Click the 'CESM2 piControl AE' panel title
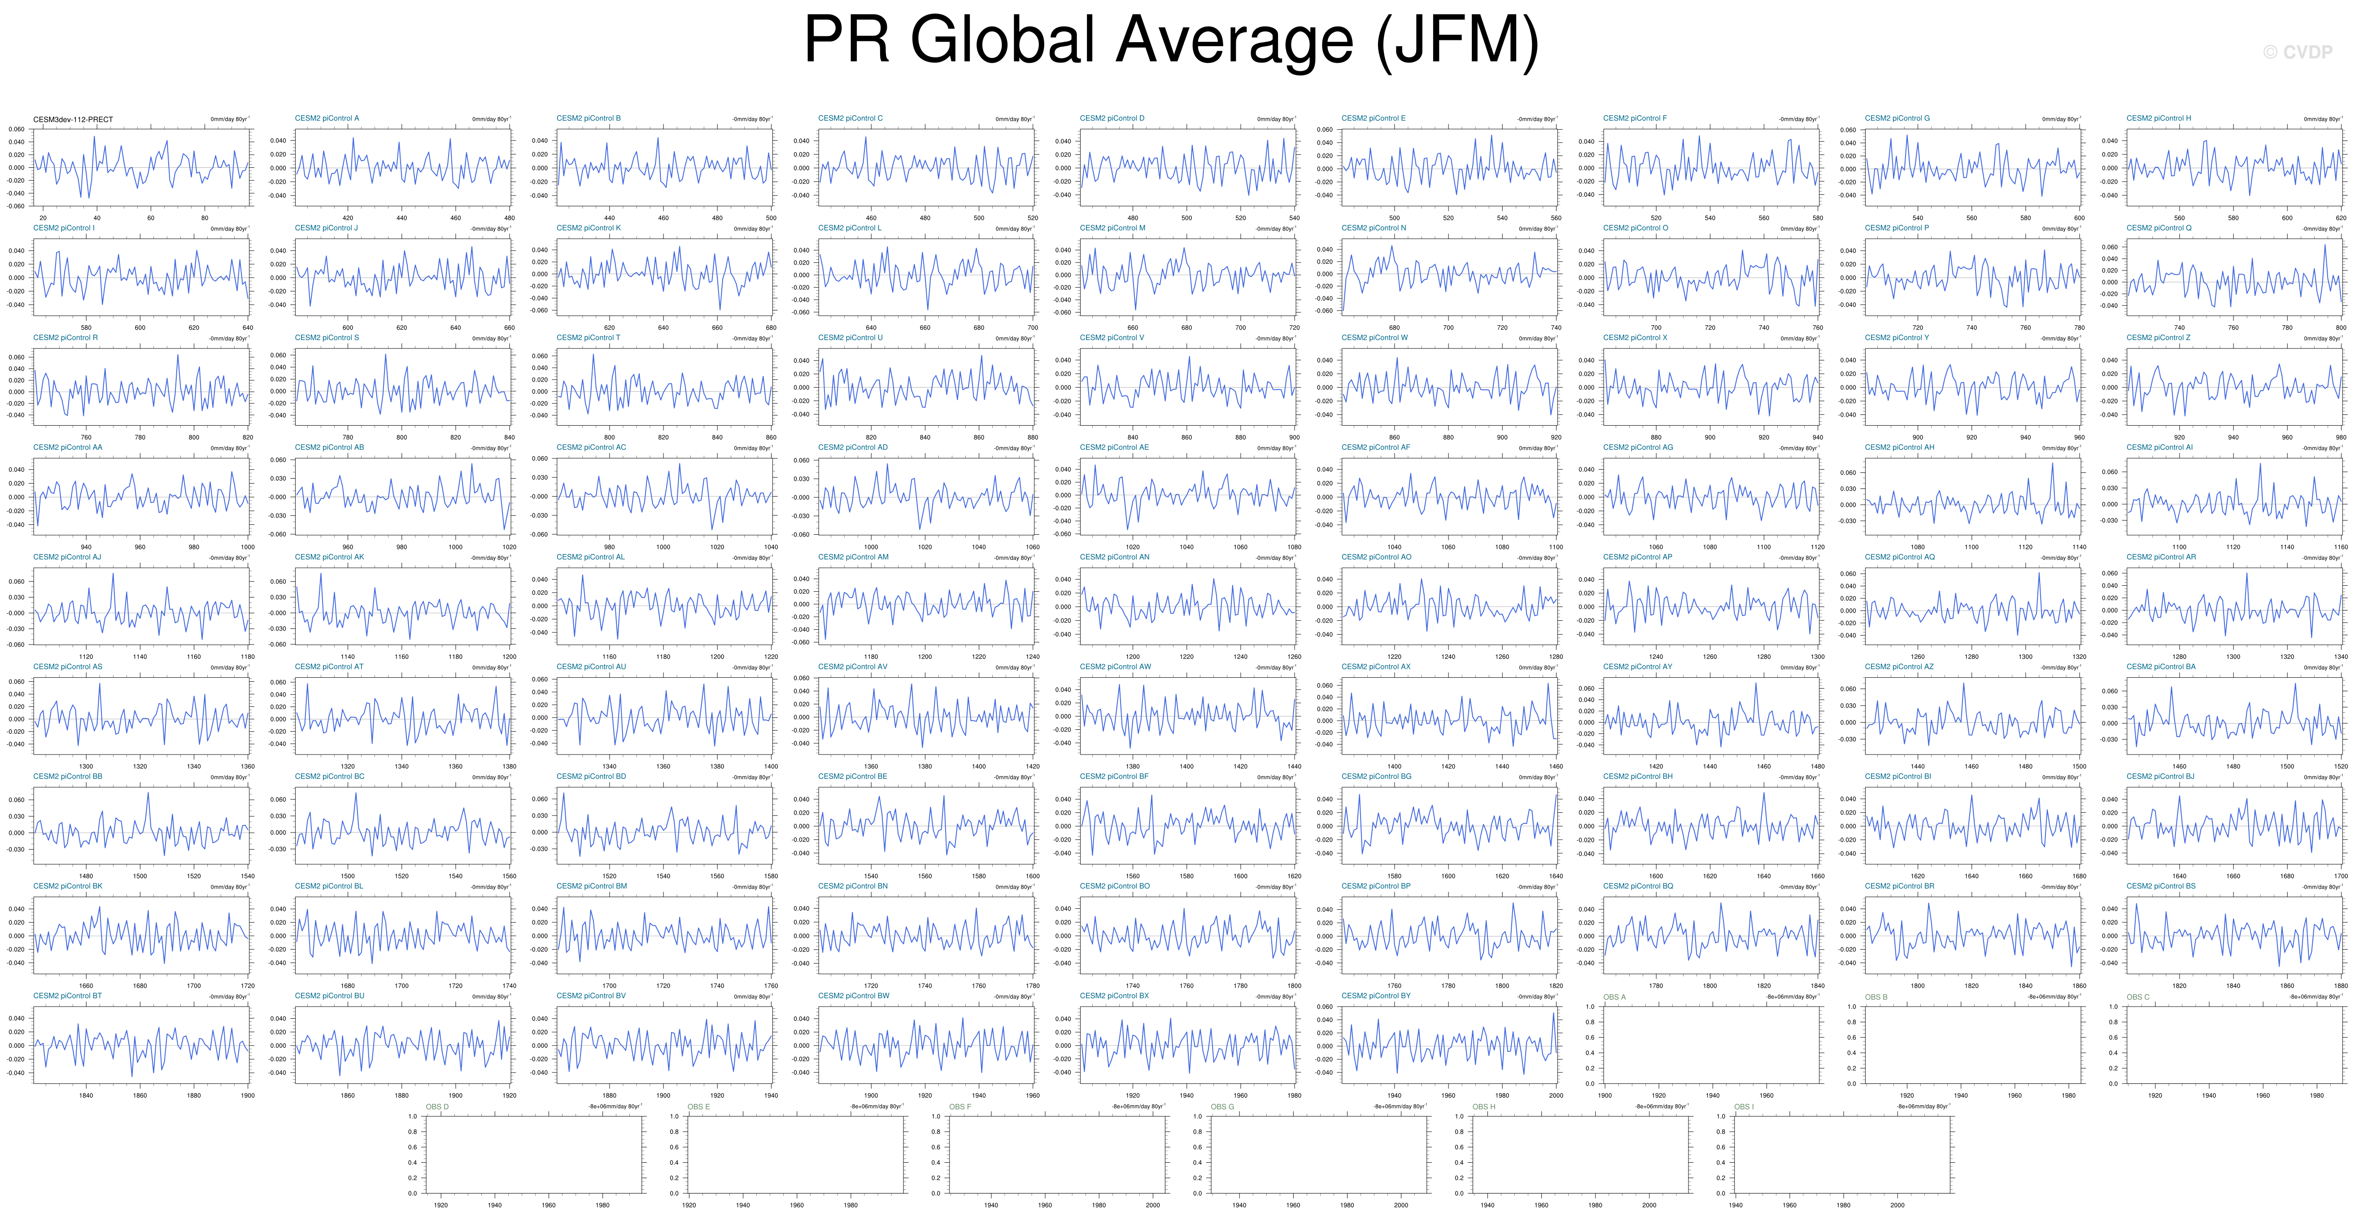 click(1114, 448)
